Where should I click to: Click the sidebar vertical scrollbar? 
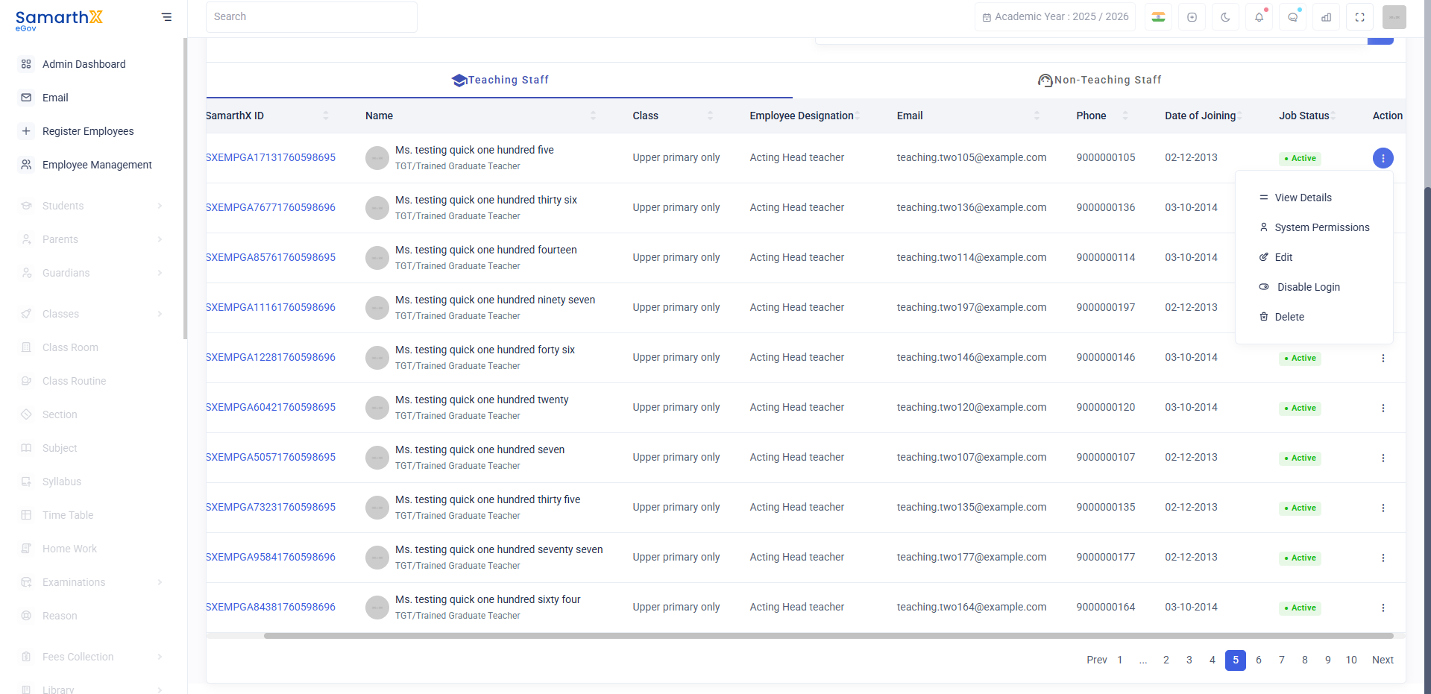pos(185,189)
